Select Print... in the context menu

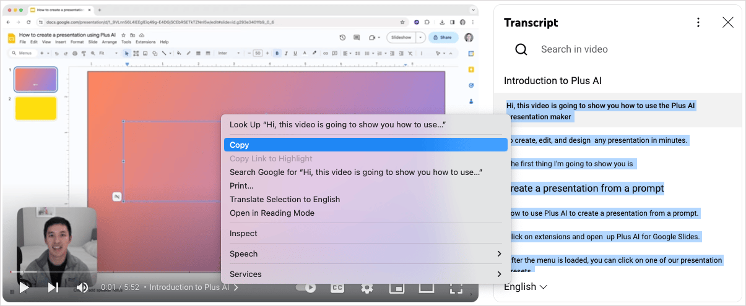point(365,185)
